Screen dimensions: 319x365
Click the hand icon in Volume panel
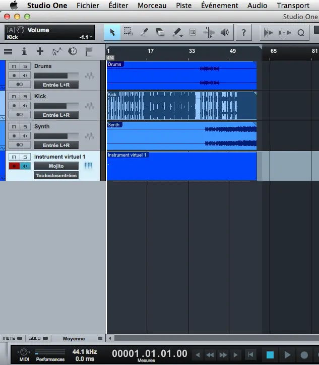(x=21, y=30)
